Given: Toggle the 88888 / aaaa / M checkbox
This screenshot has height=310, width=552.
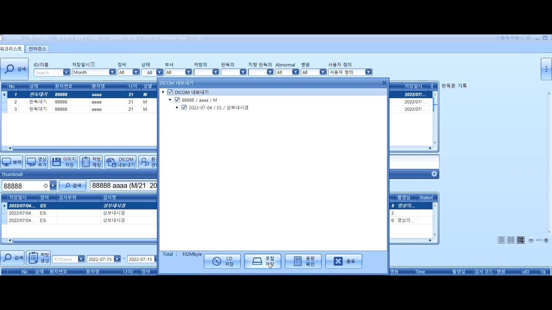Looking at the screenshot, I should tap(177, 100).
